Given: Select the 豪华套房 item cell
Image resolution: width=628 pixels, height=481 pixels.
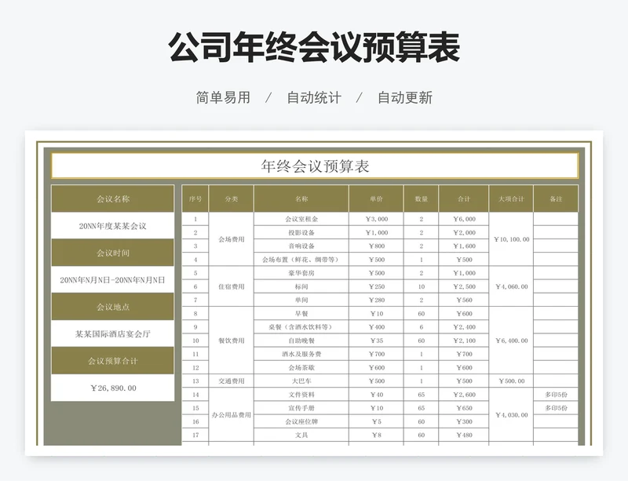Looking at the screenshot, I should 301,273.
